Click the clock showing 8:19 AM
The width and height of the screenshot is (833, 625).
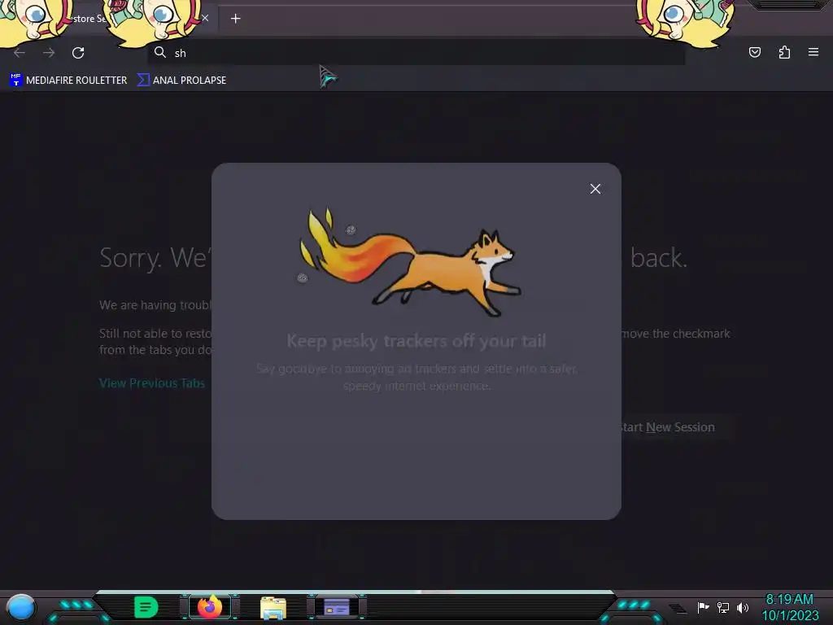(790, 607)
